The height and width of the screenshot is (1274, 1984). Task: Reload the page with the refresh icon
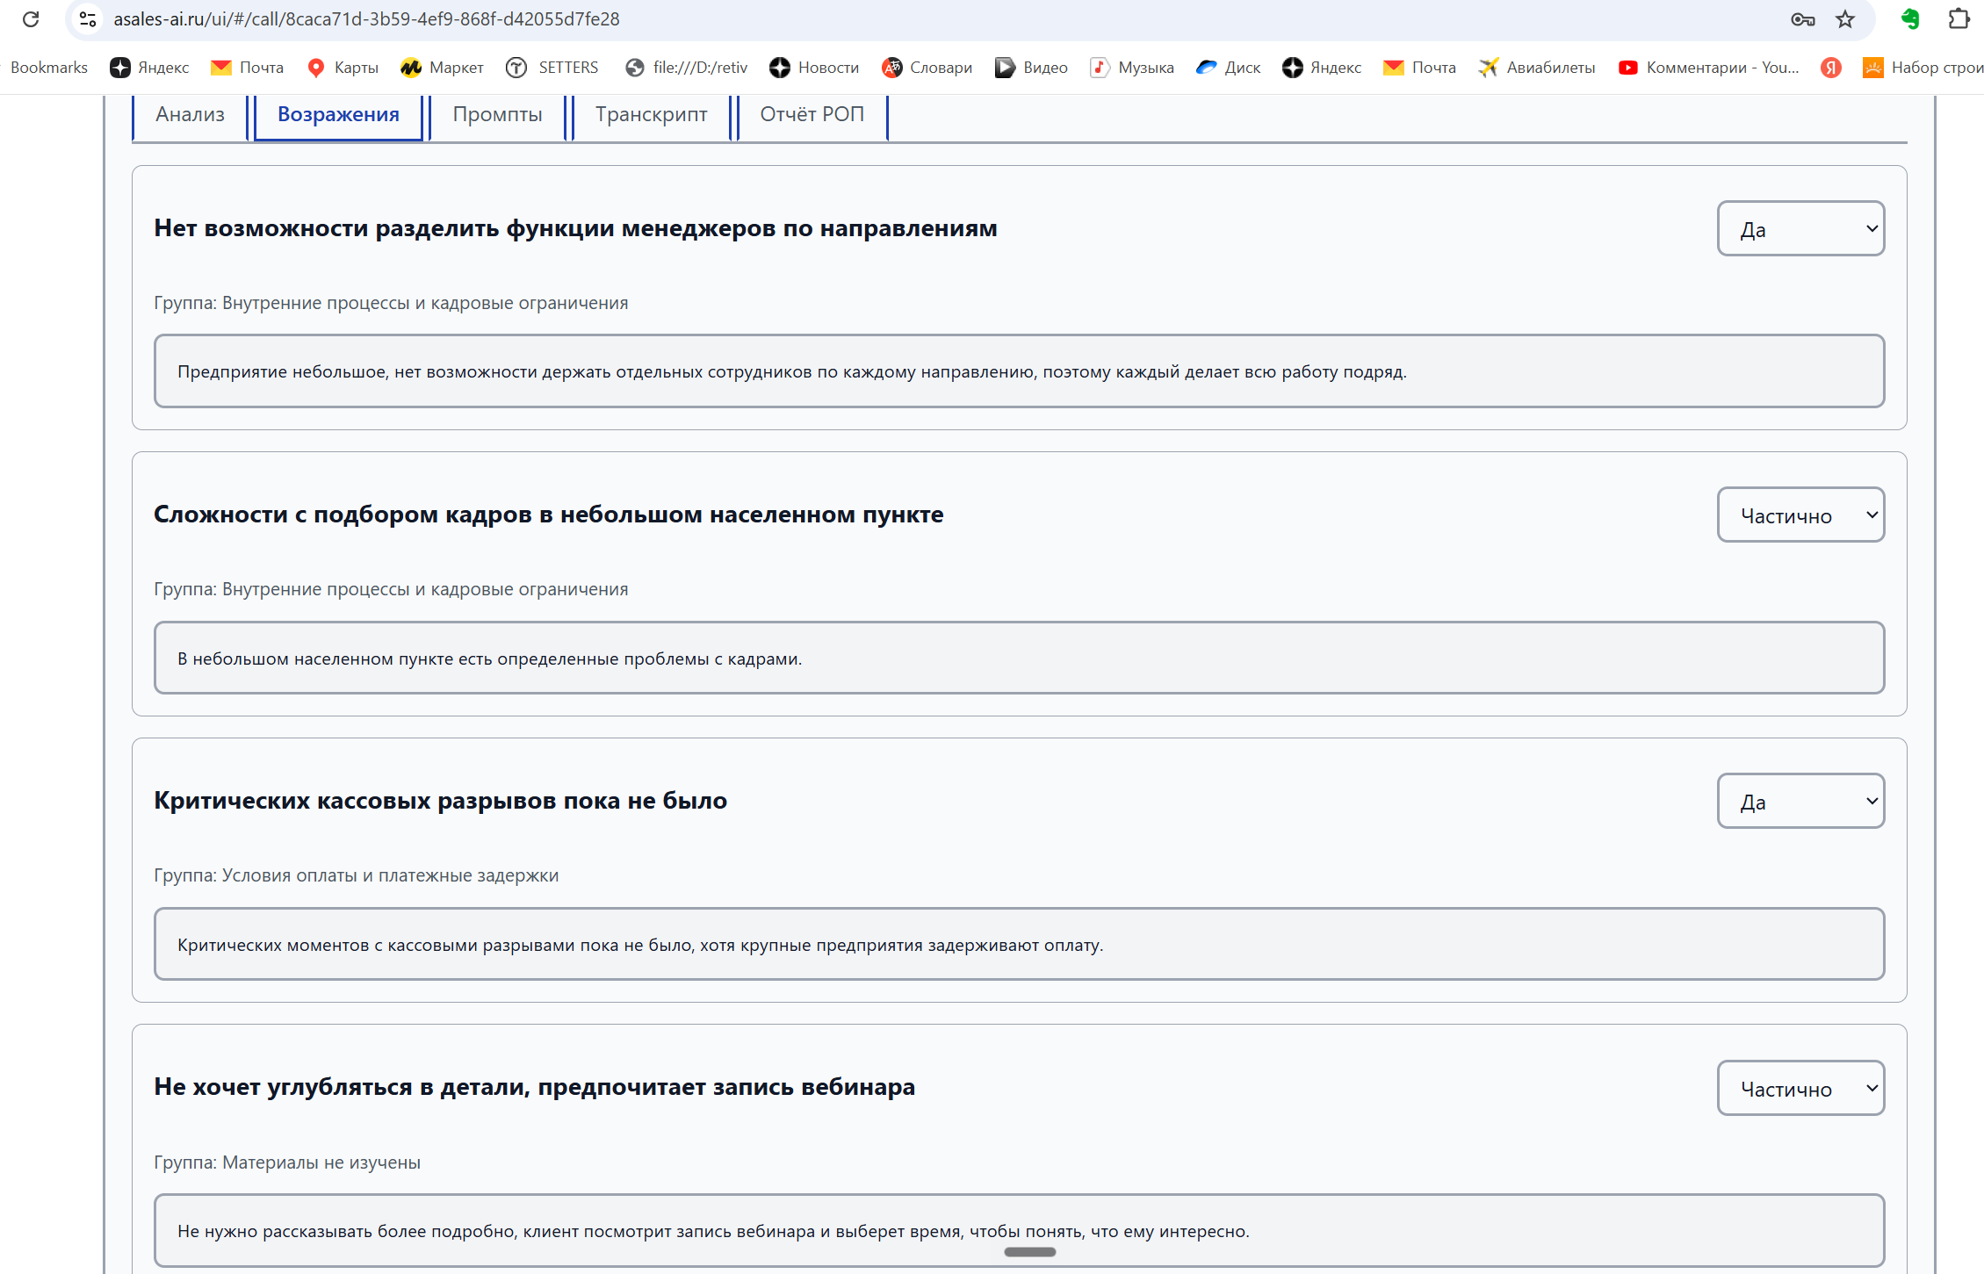(31, 18)
